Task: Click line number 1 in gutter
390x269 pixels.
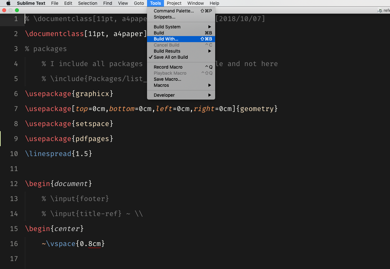Action: (x=16, y=19)
